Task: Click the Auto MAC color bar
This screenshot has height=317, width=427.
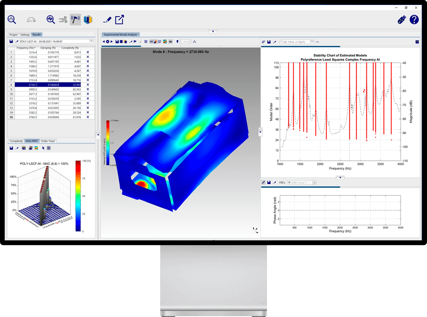Action: point(78,196)
